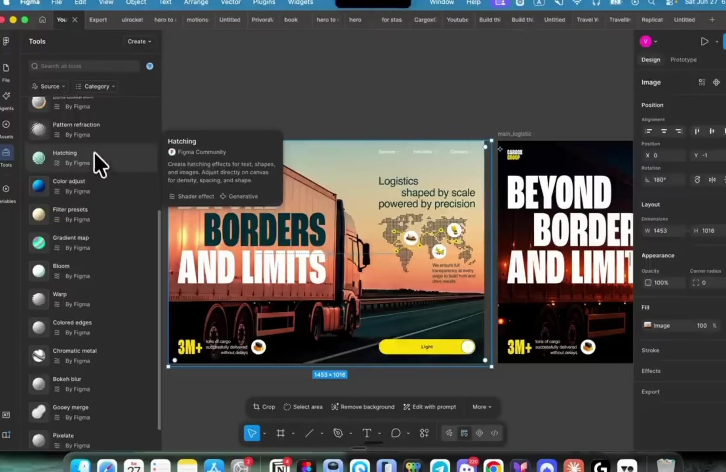
Task: Expand the More dropdown in image toolbar
Action: (x=482, y=407)
